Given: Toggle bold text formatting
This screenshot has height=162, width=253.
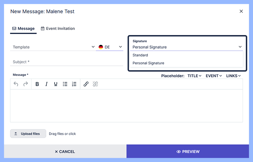Looking at the screenshot, I should (x=37, y=84).
